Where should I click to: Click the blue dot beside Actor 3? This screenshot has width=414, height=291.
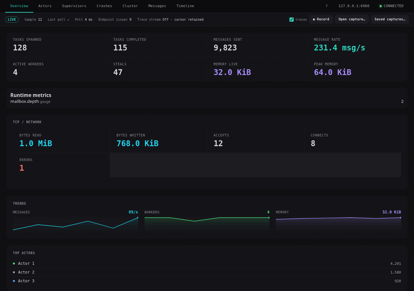(14, 281)
